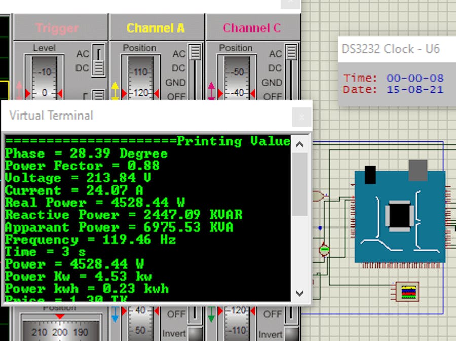The image size is (456, 341).
Task: Click the Arduino Mega board component
Action: tap(400, 216)
